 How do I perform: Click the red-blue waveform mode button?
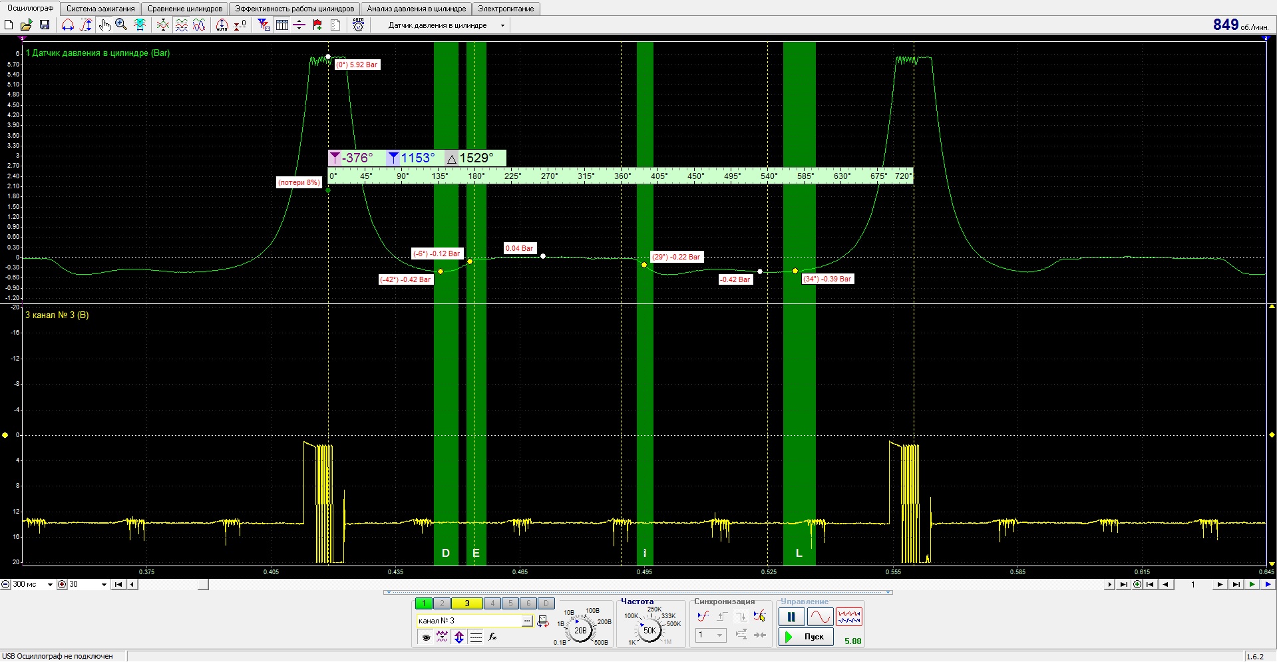(849, 617)
